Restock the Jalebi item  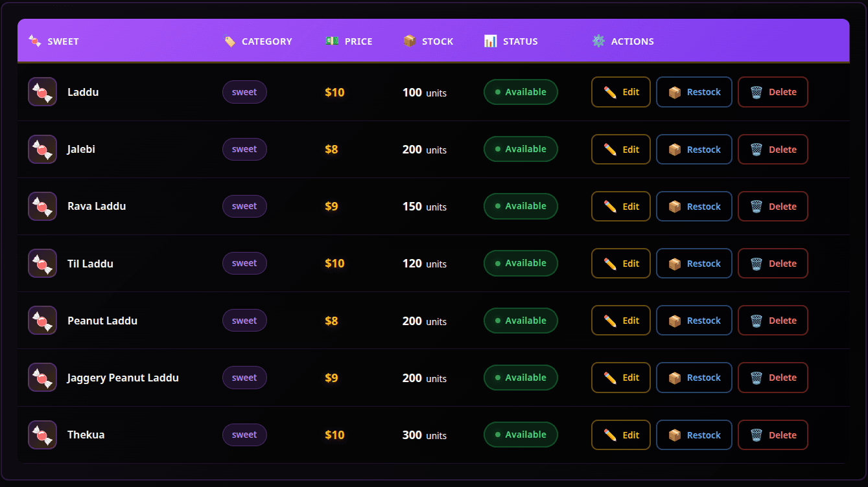[x=694, y=150]
